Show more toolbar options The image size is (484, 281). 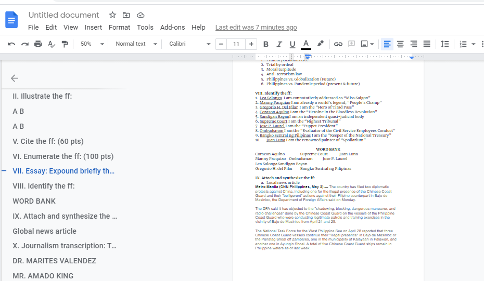[x=482, y=44]
